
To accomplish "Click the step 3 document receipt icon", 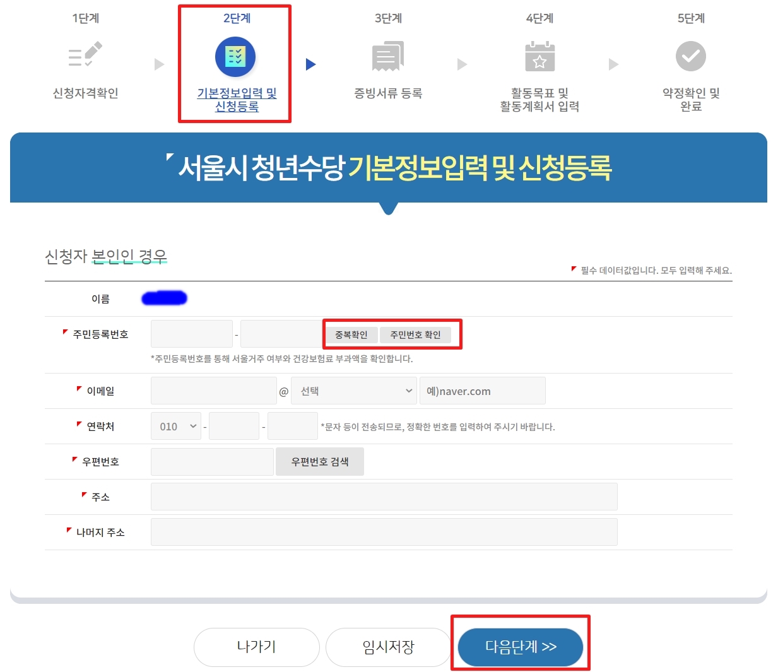I will pyautogui.click(x=388, y=56).
